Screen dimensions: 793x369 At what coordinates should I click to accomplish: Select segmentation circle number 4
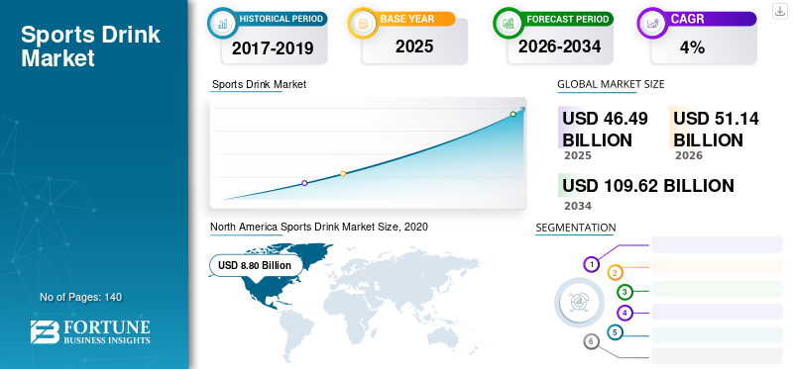click(625, 313)
